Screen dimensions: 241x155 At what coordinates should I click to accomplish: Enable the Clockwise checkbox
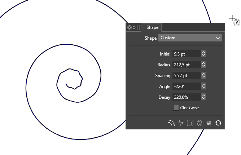tap(176, 108)
